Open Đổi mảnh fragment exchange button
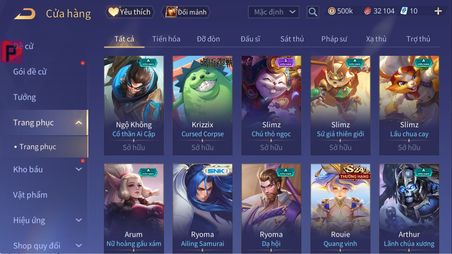Image resolution: width=452 pixels, height=254 pixels. [186, 12]
